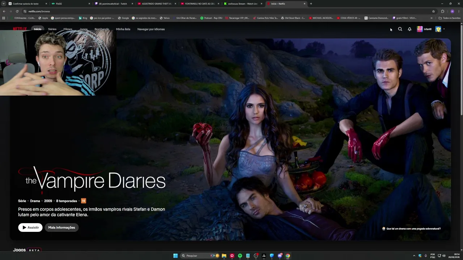This screenshot has height=260, width=463.
Task: Open the Bing bookmark
Action: [x=83, y=18]
